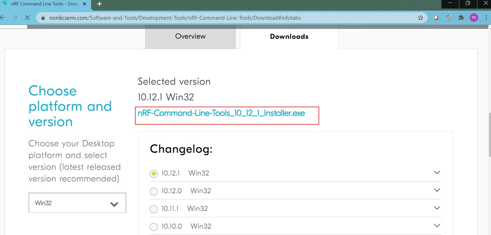Click the address bar URL field
Image resolution: width=491 pixels, height=235 pixels.
click(210, 18)
